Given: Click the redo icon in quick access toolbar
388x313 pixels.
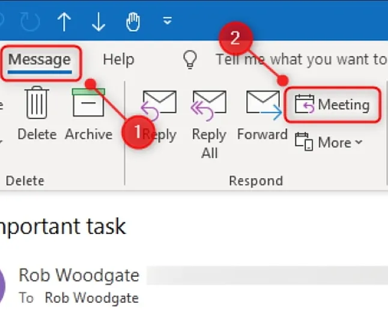Looking at the screenshot, I should (x=30, y=22).
